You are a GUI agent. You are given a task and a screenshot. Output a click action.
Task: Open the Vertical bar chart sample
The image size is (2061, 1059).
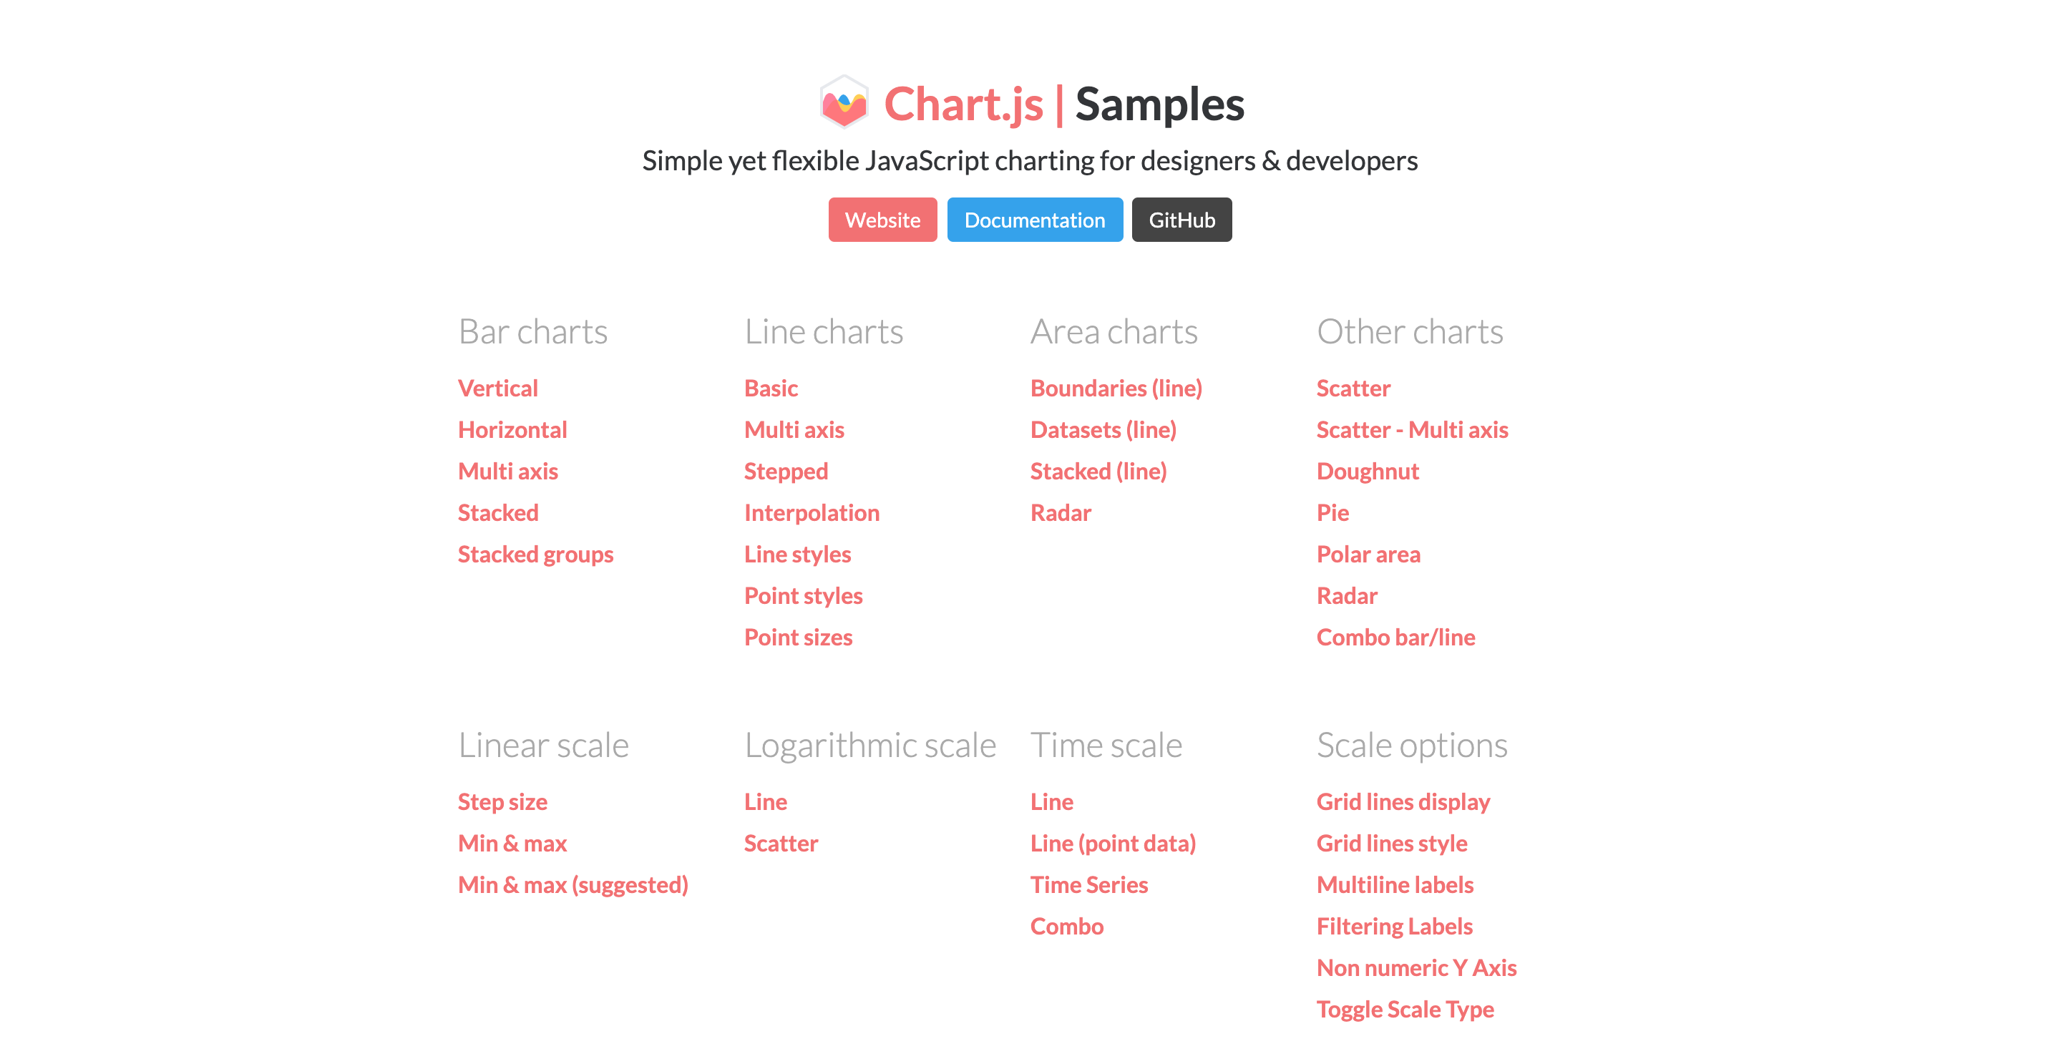click(497, 388)
